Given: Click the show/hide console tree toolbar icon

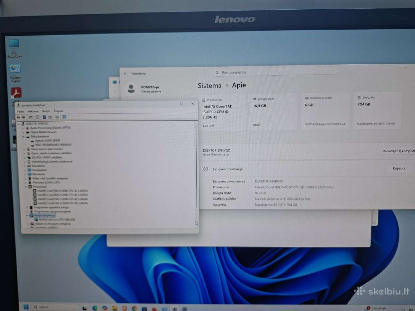Looking at the screenshot, I should (x=31, y=117).
